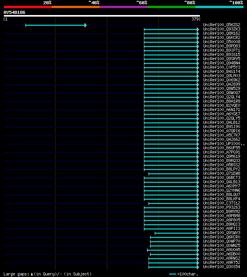Select label UniRef100_A9PBM8
This screenshot has width=247, height=277.
point(222,216)
